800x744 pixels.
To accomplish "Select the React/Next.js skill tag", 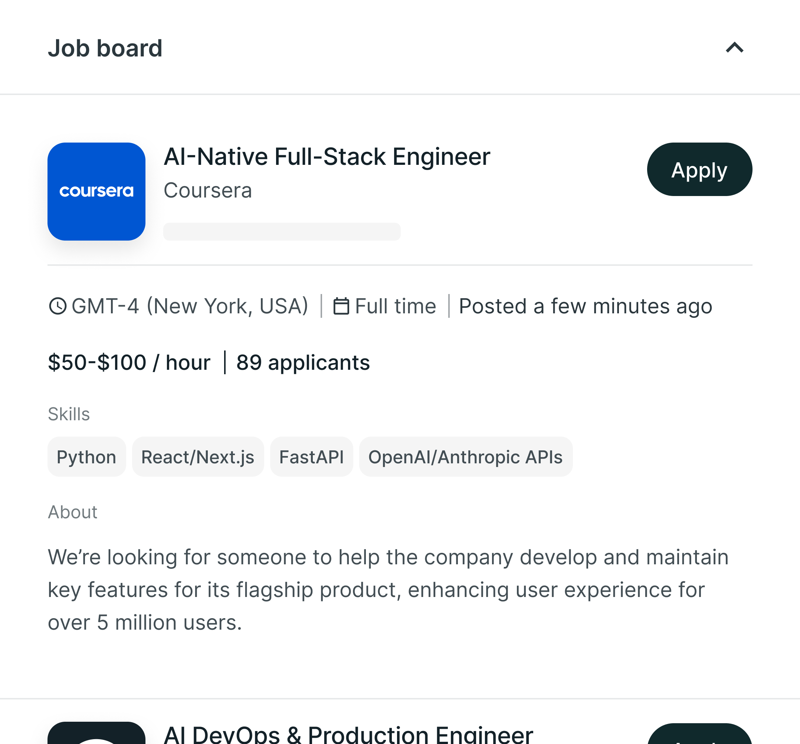I will 197,457.
